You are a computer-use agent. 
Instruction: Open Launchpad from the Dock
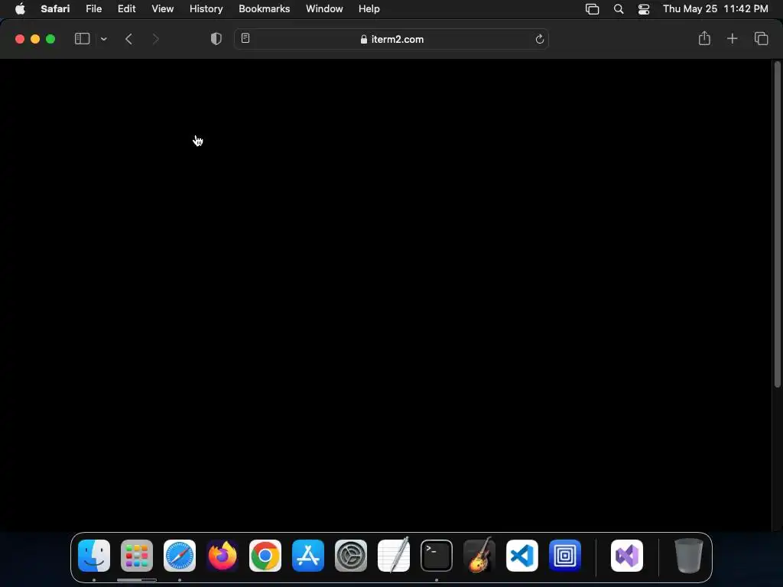pyautogui.click(x=137, y=555)
